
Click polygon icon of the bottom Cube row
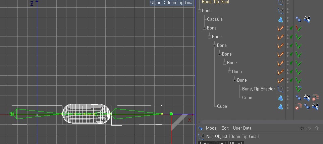pyautogui.click(x=280, y=106)
